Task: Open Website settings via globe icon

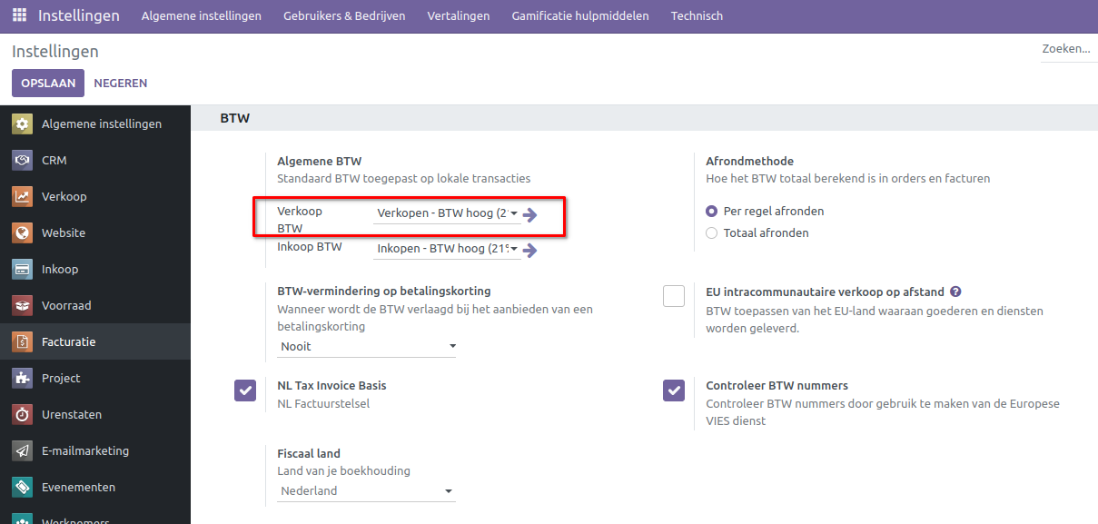Action: (23, 233)
